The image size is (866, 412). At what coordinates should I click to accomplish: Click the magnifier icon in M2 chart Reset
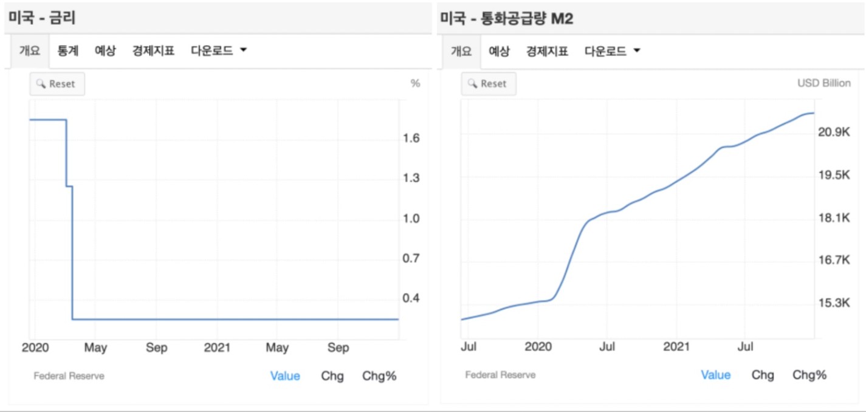tap(473, 84)
